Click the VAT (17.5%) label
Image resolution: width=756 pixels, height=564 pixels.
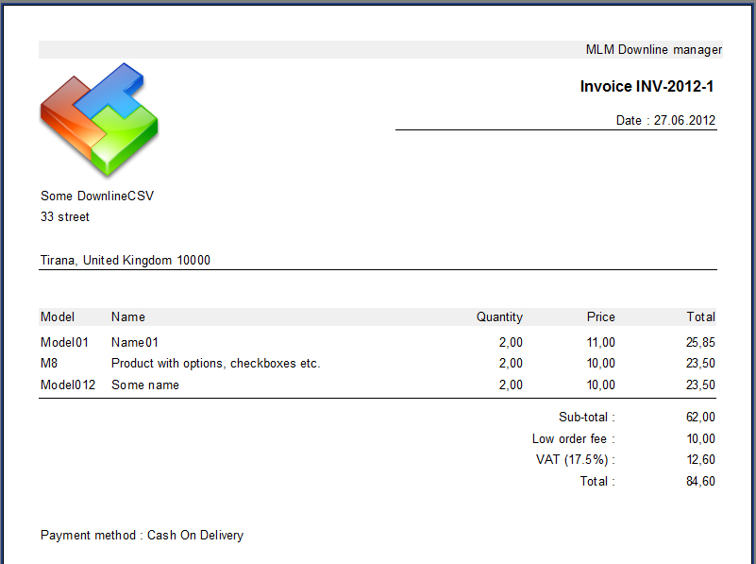pos(575,460)
